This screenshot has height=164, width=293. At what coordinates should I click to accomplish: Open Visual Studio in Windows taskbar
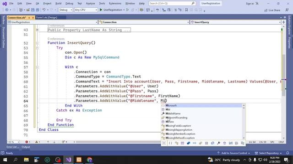pos(68,160)
